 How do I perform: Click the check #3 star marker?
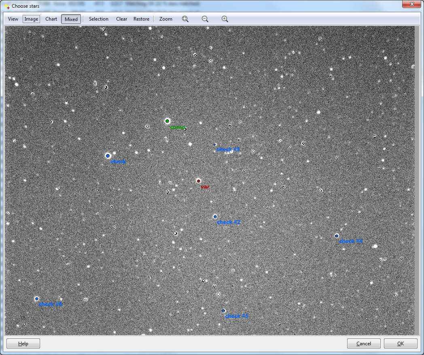tap(215, 144)
